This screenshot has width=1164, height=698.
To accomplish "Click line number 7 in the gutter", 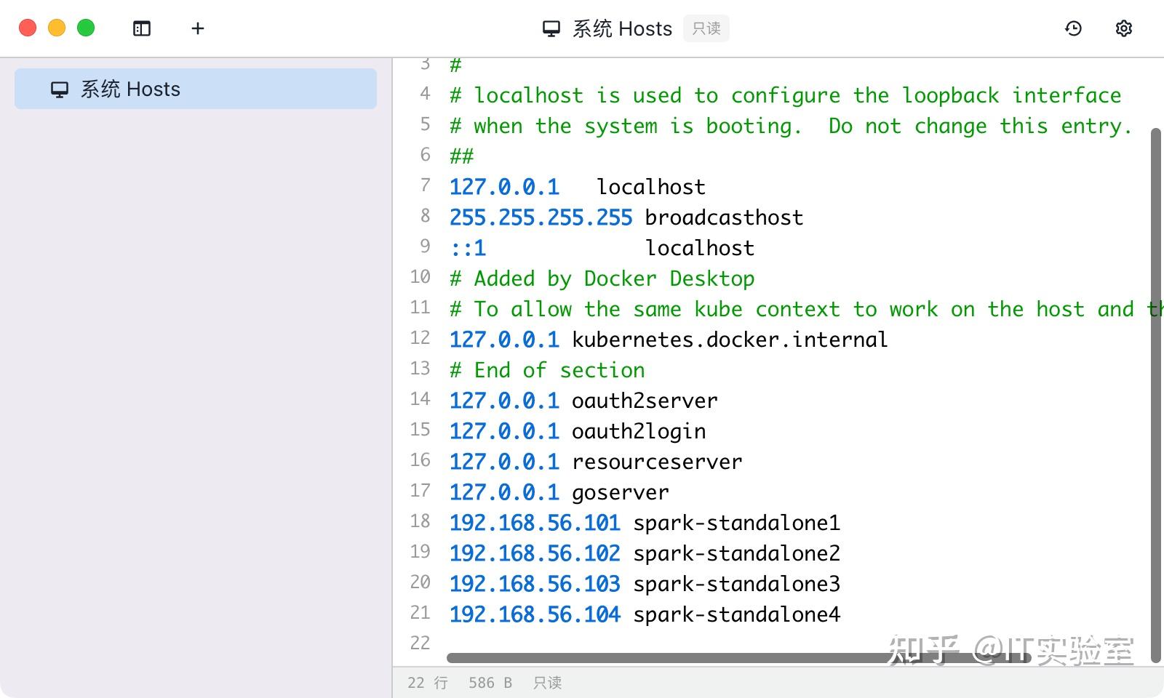I will pyautogui.click(x=424, y=186).
